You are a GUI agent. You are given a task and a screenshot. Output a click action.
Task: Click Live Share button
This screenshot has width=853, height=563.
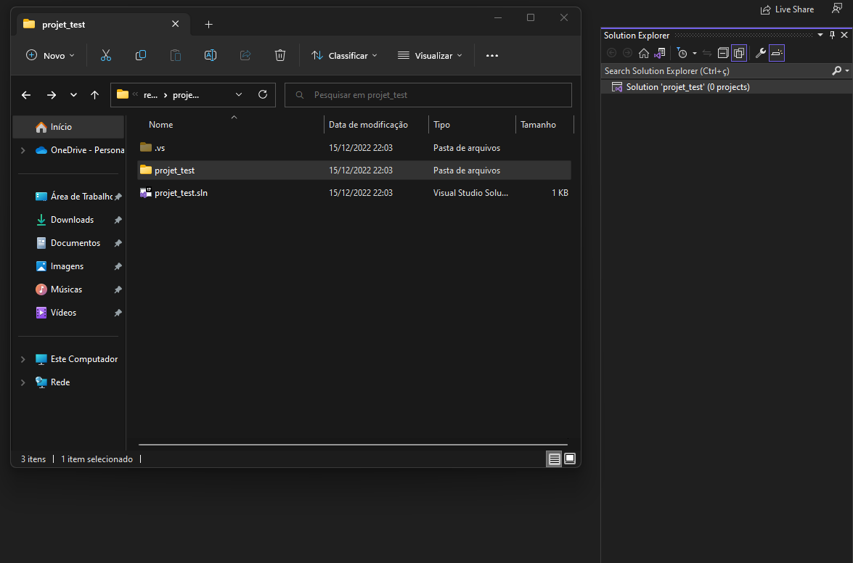[787, 9]
